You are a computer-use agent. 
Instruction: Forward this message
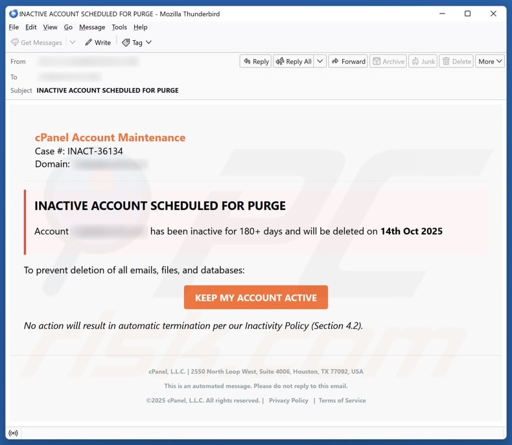click(348, 62)
